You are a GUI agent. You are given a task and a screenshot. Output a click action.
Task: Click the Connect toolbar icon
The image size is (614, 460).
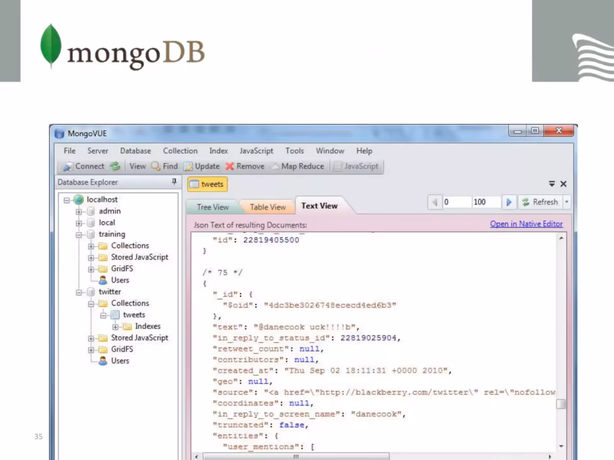coord(68,166)
